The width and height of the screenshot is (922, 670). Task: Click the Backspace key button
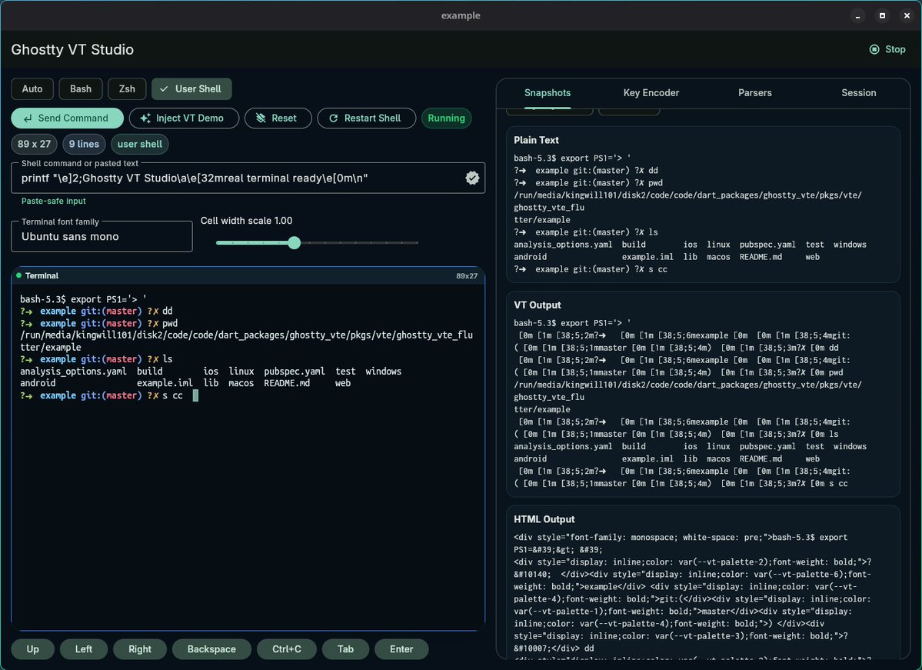(211, 648)
